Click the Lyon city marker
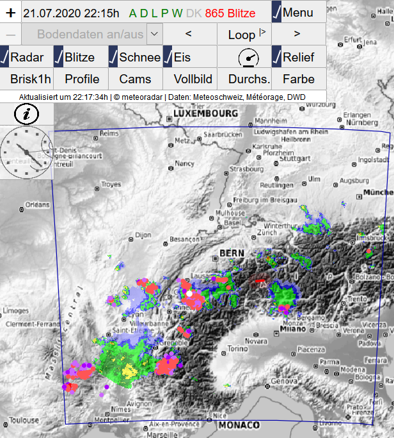 pyautogui.click(x=124, y=319)
